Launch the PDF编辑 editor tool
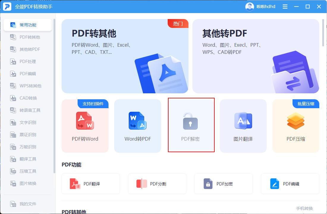Image resolution: width=327 pixels, height=214 pixels. pyautogui.click(x=290, y=183)
